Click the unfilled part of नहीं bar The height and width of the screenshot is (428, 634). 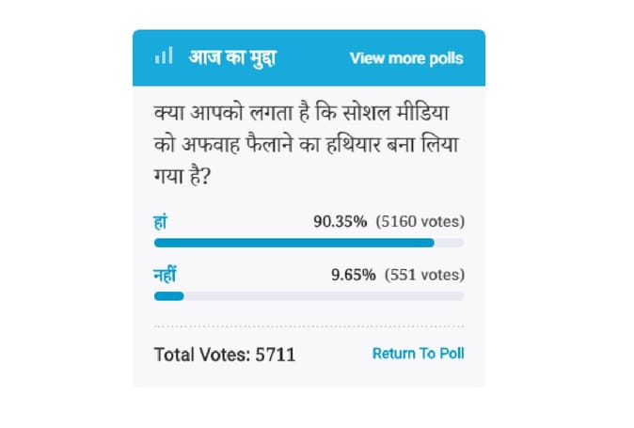[324, 296]
